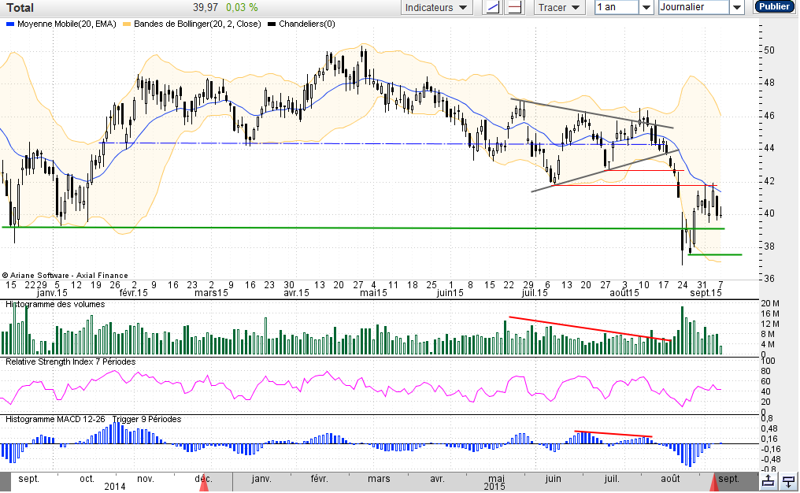
Task: Click 'janv.' on the bottom timeline bar
Action: point(261,479)
